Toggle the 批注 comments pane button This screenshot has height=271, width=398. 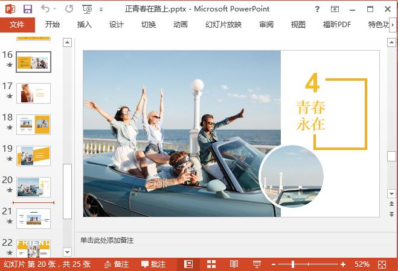click(153, 264)
